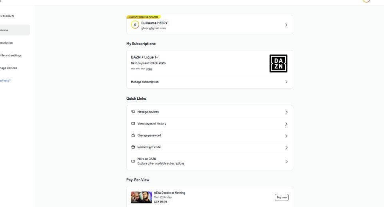Click the DAZN logo in subscription card

tap(278, 64)
